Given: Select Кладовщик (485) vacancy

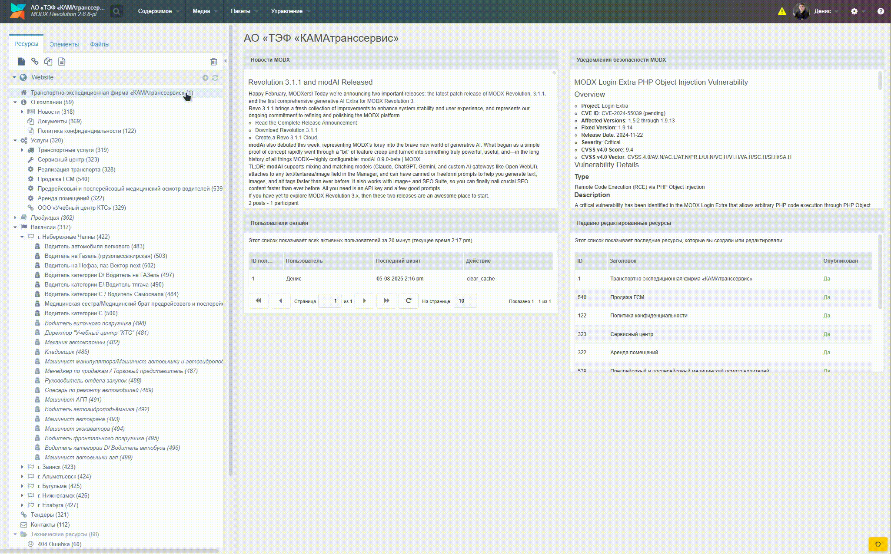Looking at the screenshot, I should pyautogui.click(x=67, y=352).
